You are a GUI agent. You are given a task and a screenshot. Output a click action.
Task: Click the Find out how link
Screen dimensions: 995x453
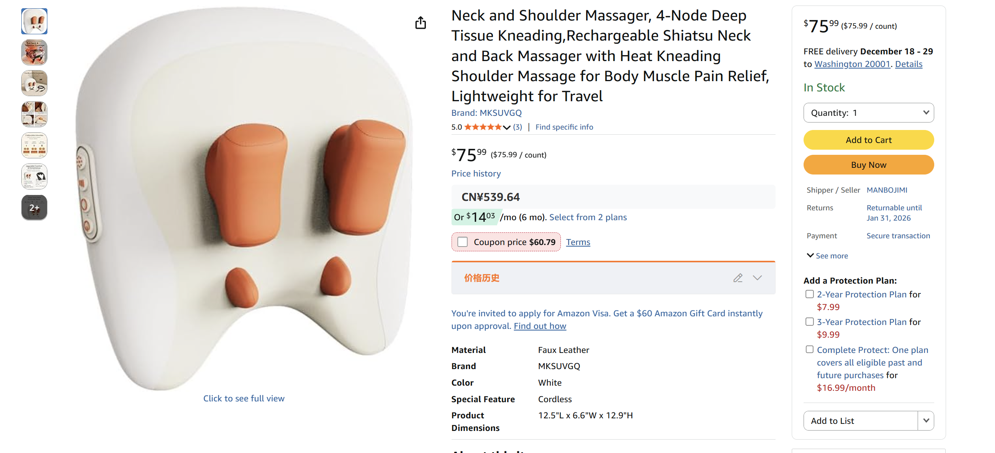[x=540, y=326]
